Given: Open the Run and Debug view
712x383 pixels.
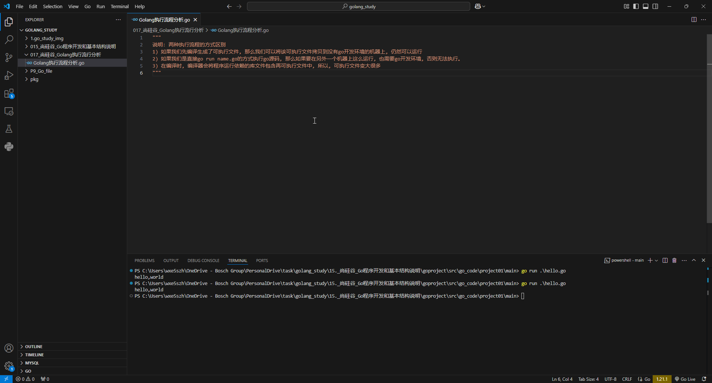Looking at the screenshot, I should pos(9,75).
